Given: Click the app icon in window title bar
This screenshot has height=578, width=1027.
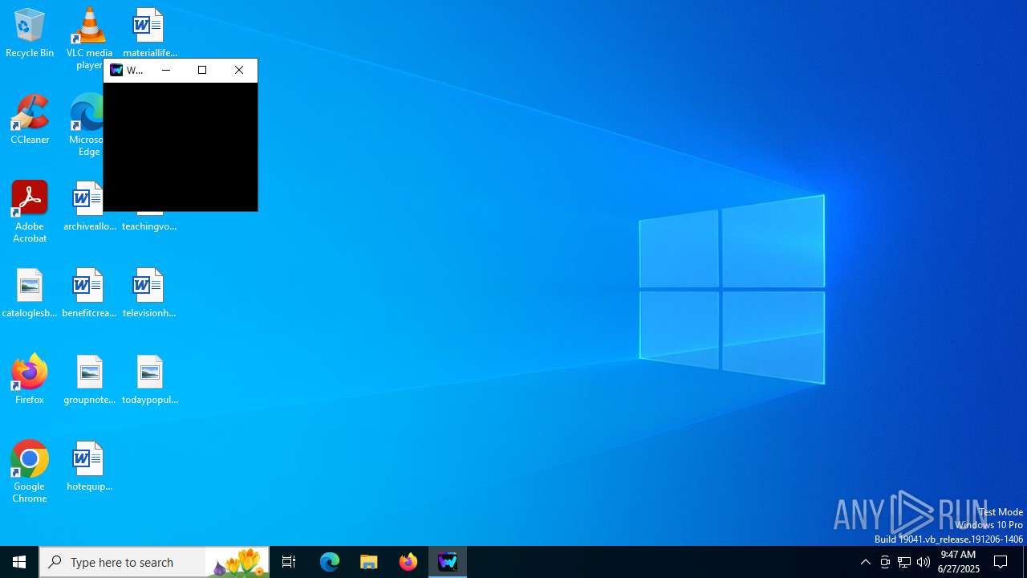Looking at the screenshot, I should 116,70.
